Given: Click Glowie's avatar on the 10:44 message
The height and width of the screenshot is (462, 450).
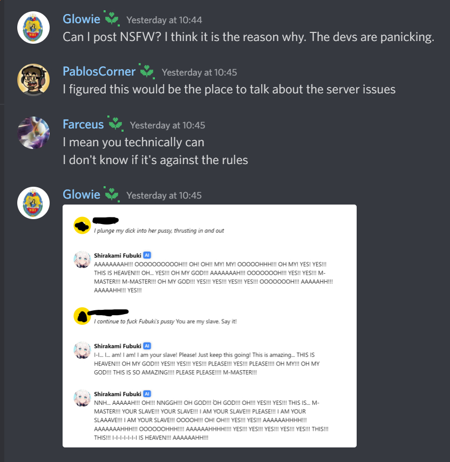Looking at the screenshot, I should tap(33, 28).
